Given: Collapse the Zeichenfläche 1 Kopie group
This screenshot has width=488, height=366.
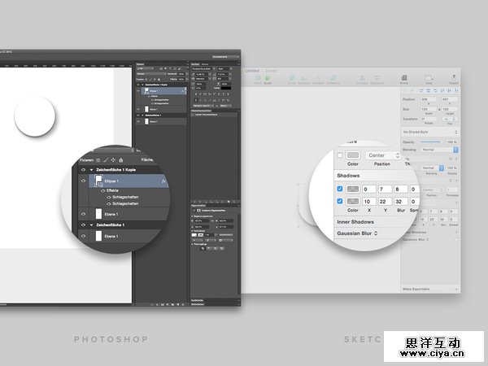Looking at the screenshot, I should [91, 169].
